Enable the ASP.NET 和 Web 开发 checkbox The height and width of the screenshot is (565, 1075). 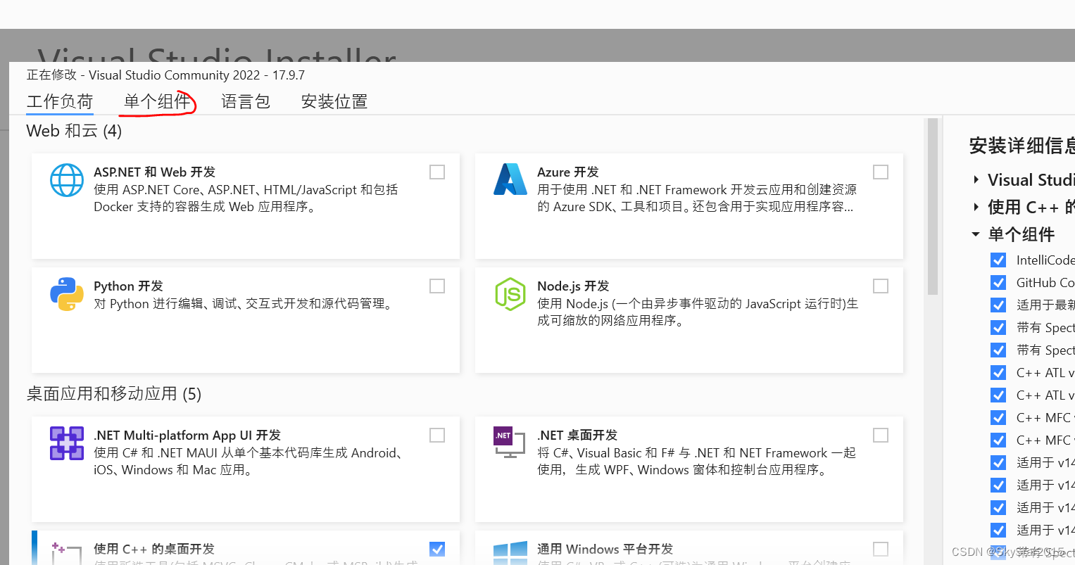tap(437, 172)
